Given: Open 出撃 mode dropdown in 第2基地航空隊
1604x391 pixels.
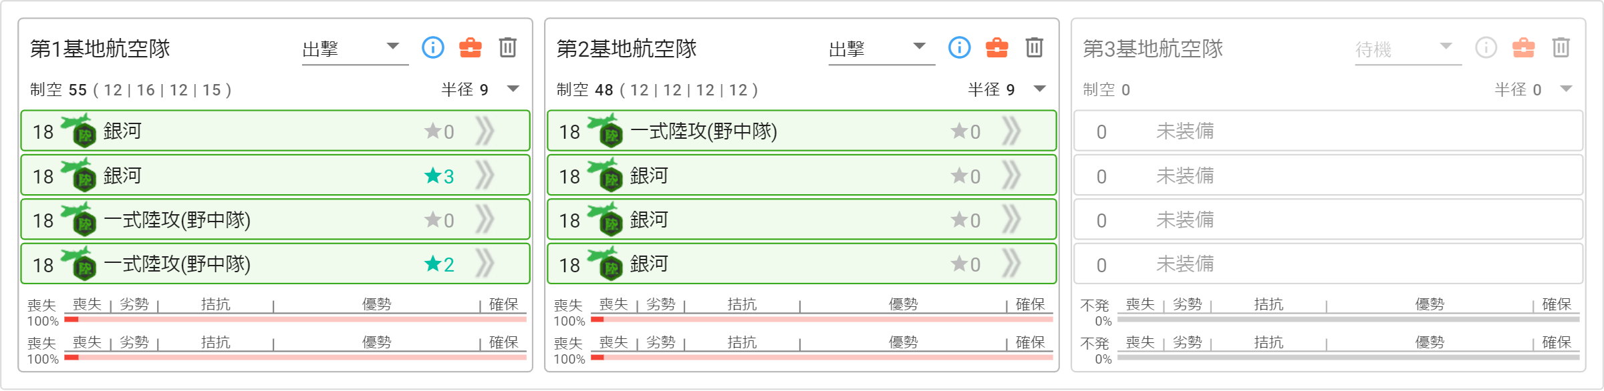Looking at the screenshot, I should coord(882,49).
